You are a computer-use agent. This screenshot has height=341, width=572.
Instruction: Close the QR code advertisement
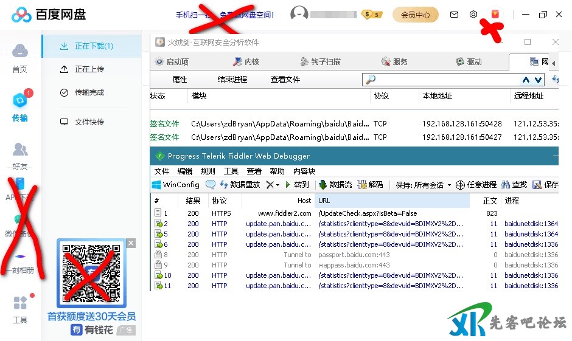131,243
